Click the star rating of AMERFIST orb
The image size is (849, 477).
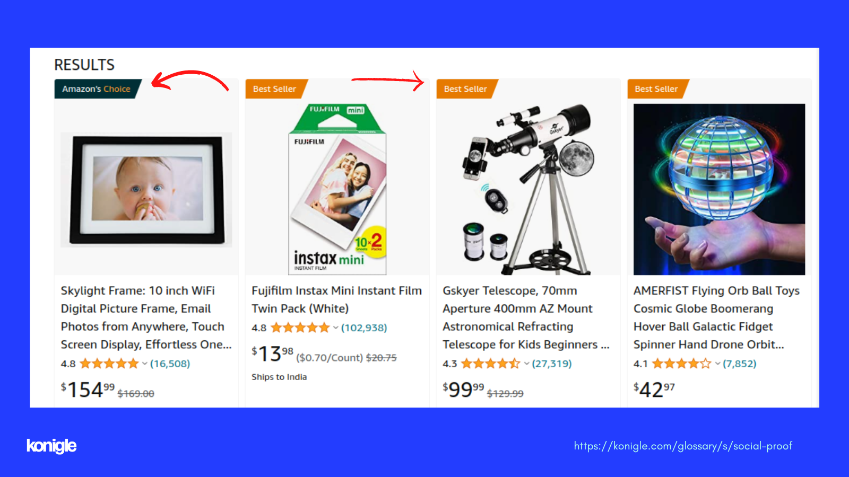click(x=682, y=364)
